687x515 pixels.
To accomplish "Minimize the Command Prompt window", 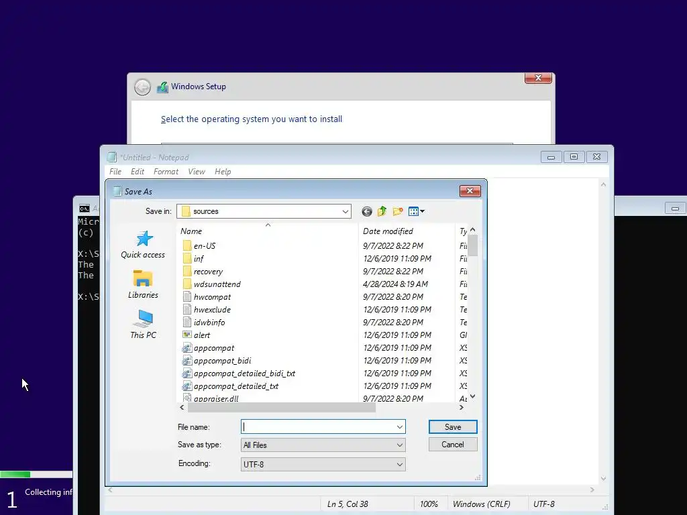I will (675, 209).
